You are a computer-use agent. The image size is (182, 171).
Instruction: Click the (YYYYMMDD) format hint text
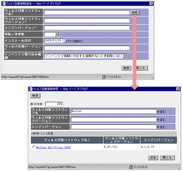point(74,41)
